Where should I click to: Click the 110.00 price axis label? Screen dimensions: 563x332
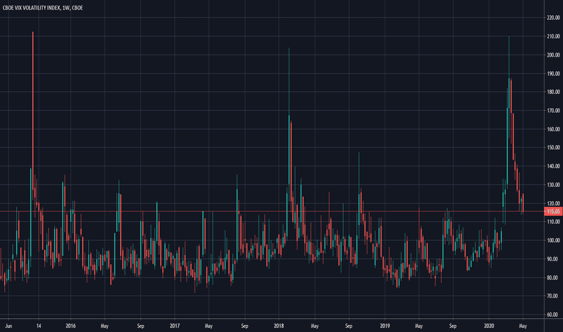553,222
